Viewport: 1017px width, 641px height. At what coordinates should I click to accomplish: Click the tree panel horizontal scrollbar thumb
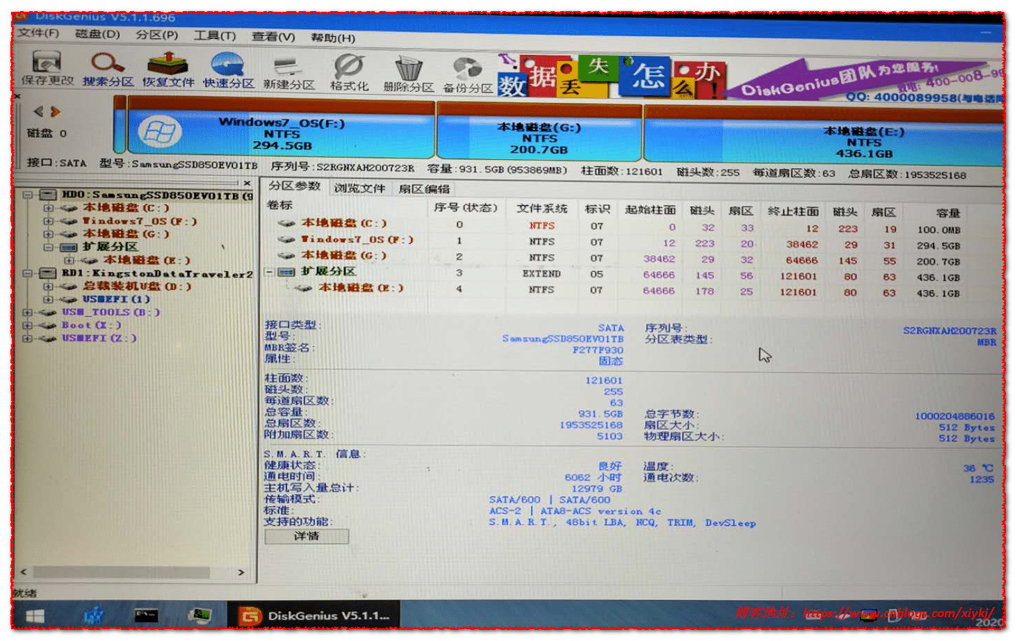click(x=122, y=573)
